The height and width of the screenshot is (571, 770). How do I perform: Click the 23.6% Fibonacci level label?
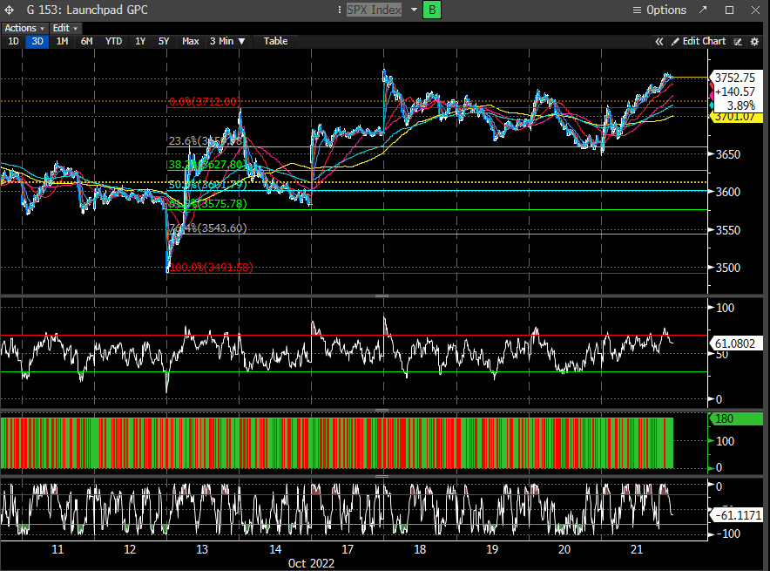[x=206, y=141]
